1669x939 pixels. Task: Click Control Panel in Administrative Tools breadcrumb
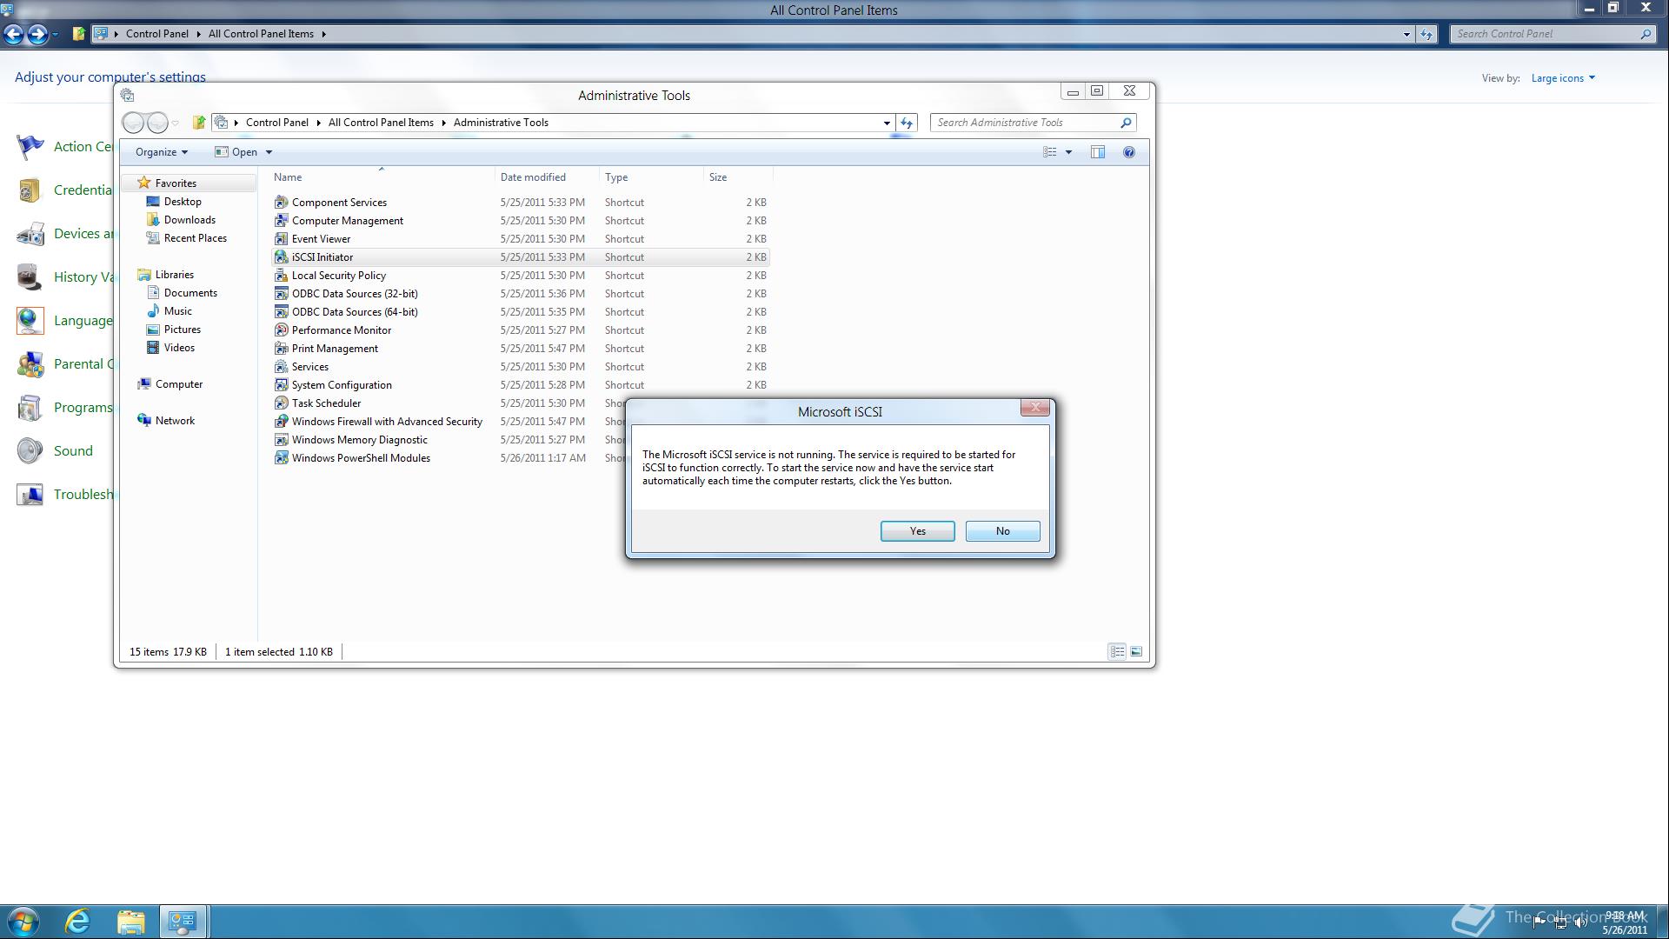pos(276,123)
